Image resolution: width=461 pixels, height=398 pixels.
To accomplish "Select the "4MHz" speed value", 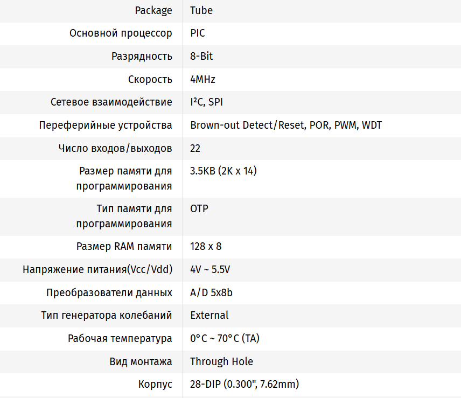I will click(202, 79).
